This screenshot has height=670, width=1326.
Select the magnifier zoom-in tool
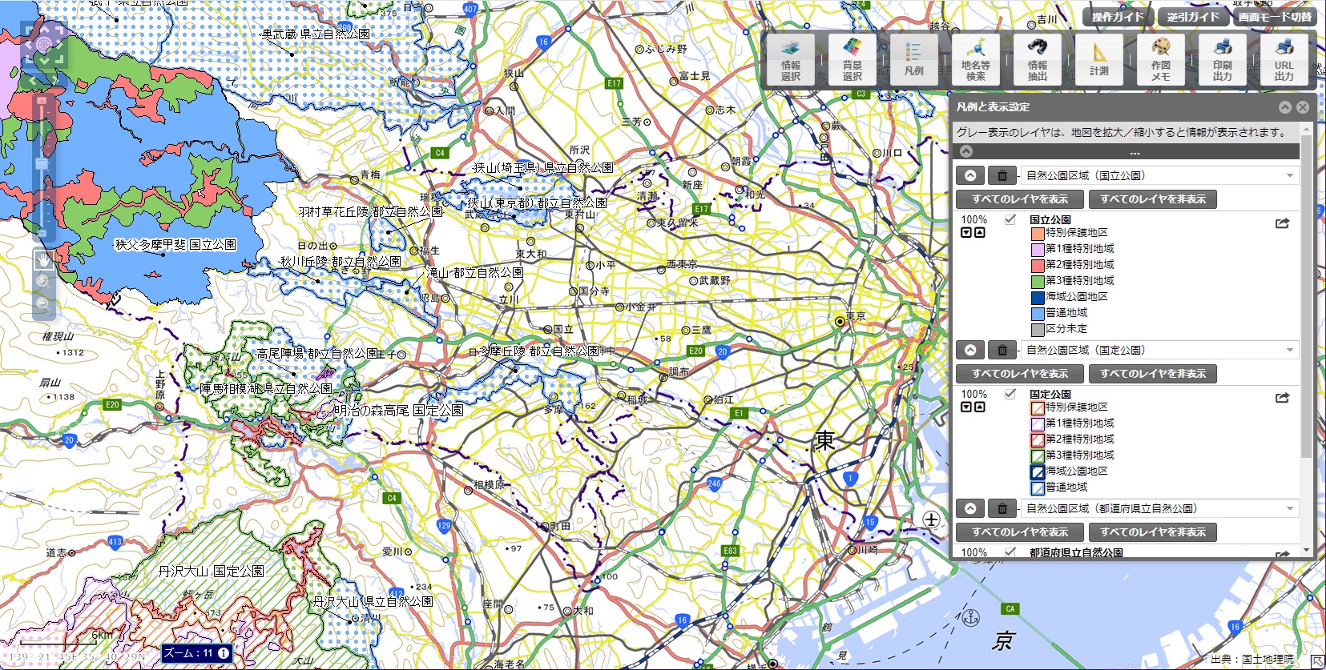click(43, 282)
